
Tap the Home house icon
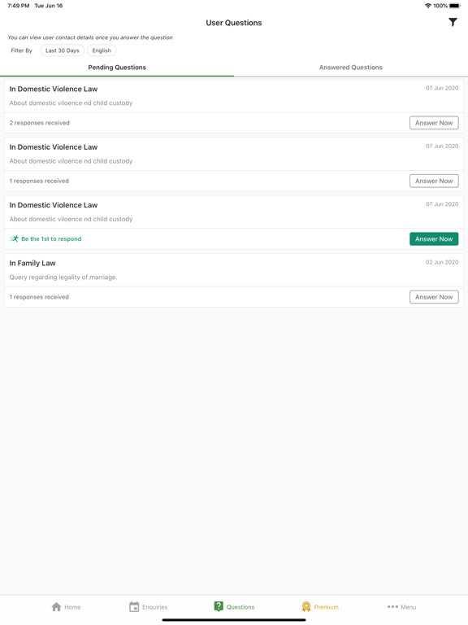pos(57,606)
